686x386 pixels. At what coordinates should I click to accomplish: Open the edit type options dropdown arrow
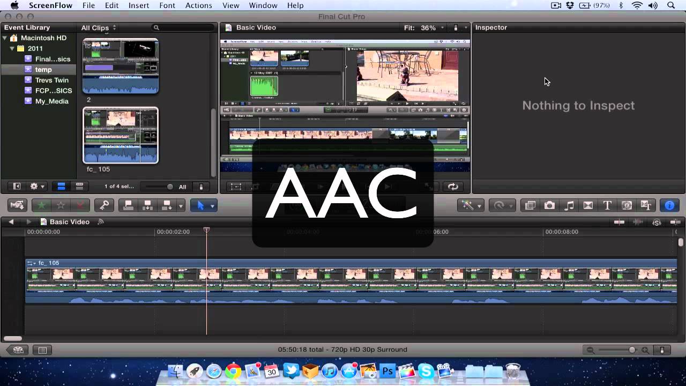[181, 205]
